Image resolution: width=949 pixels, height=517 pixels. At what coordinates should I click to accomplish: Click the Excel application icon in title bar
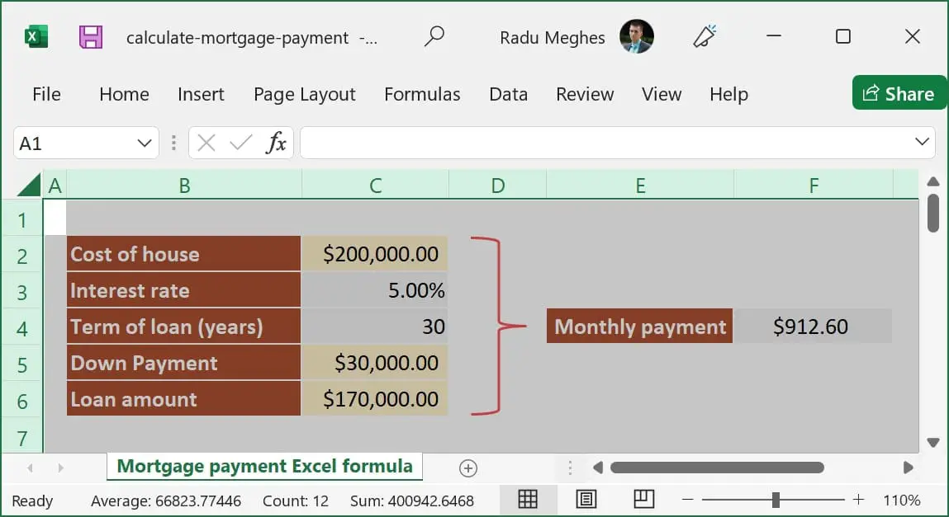coord(34,36)
